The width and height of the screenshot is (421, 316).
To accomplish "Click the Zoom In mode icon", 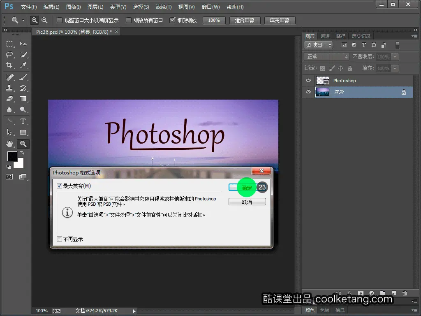I will pyautogui.click(x=34, y=20).
